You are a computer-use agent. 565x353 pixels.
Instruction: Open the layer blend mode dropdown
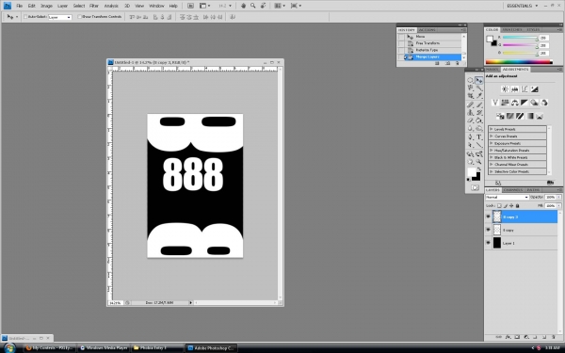point(507,198)
